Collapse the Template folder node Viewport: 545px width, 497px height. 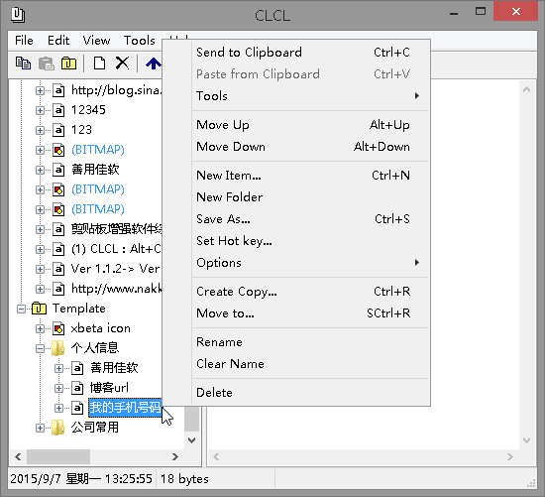point(21,309)
